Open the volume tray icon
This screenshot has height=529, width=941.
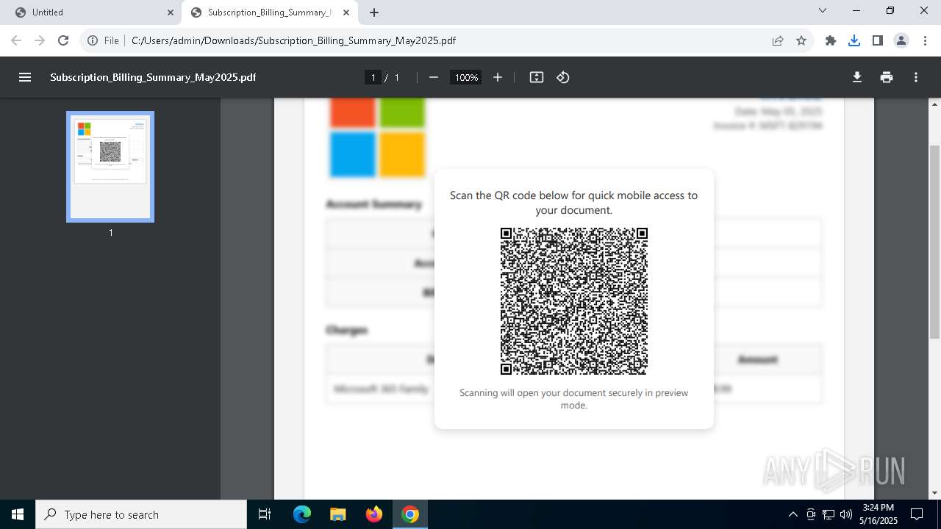(x=846, y=514)
